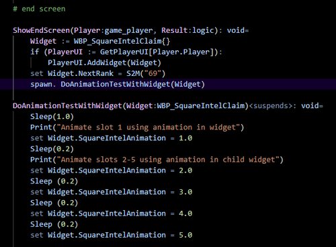Click the "Player:game_player" parameter
Image resolution: width=336 pixels, height=247 pixels.
(114, 30)
